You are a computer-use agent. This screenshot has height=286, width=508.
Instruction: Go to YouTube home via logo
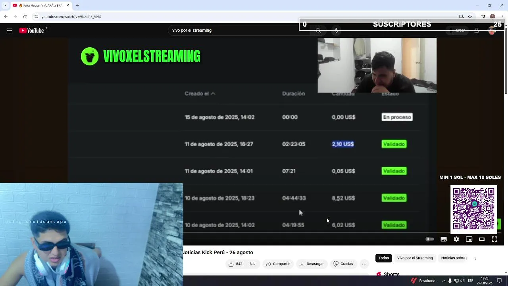[31, 31]
